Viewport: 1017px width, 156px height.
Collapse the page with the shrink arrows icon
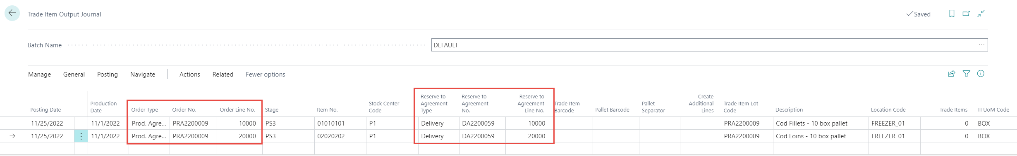point(981,14)
